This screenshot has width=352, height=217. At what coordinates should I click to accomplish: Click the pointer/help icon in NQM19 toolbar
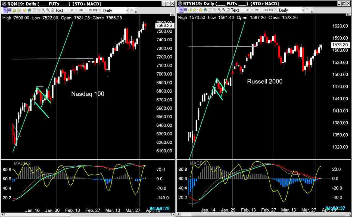5,10
